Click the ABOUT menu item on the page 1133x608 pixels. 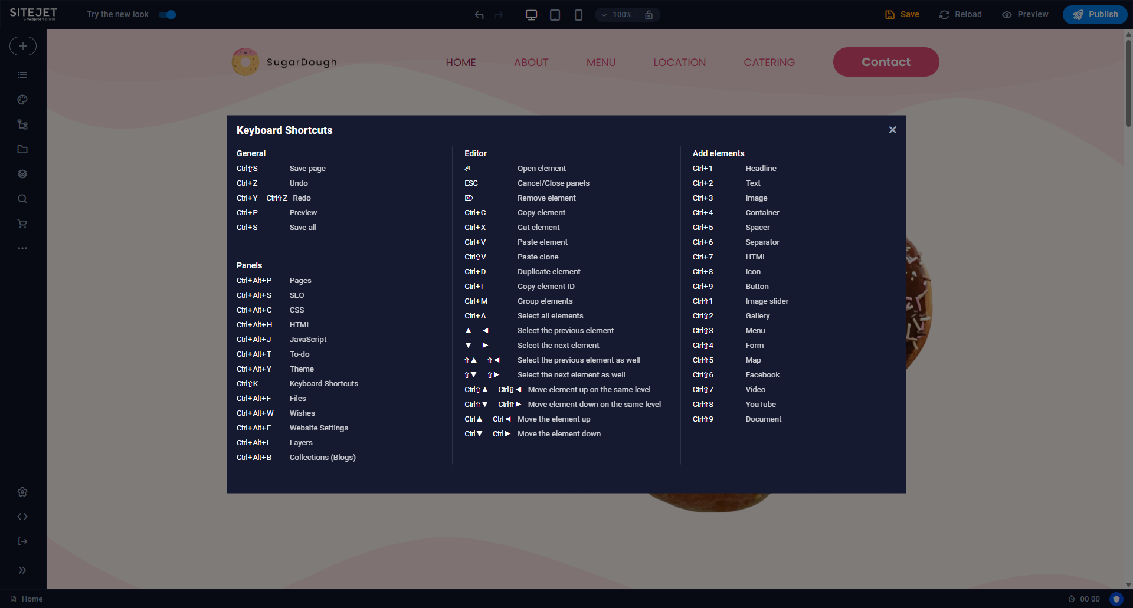click(531, 63)
